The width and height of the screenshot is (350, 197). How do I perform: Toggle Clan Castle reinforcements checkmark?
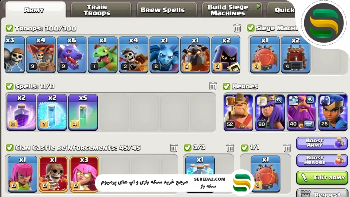[9, 148]
